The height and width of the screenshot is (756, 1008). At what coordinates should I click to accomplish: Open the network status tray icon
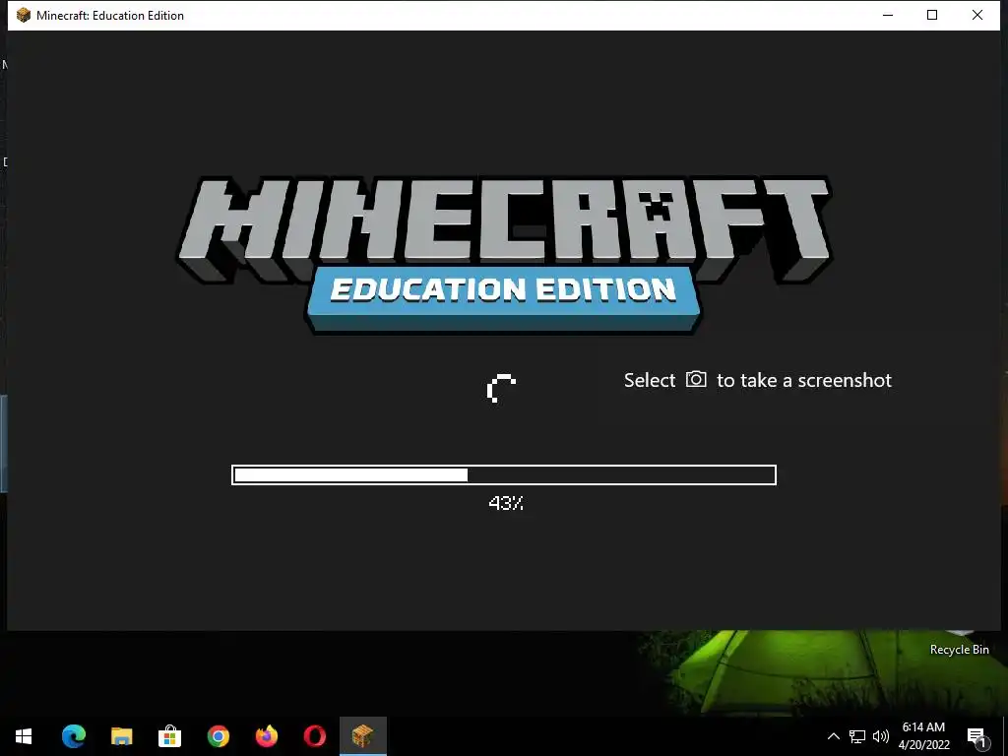click(857, 736)
